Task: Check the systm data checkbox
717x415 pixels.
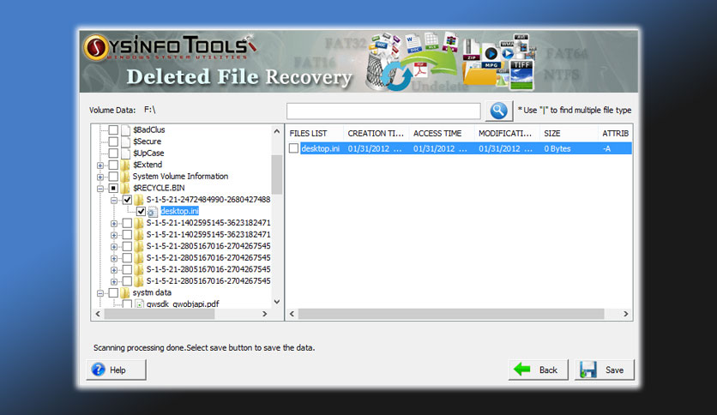Action: point(113,292)
